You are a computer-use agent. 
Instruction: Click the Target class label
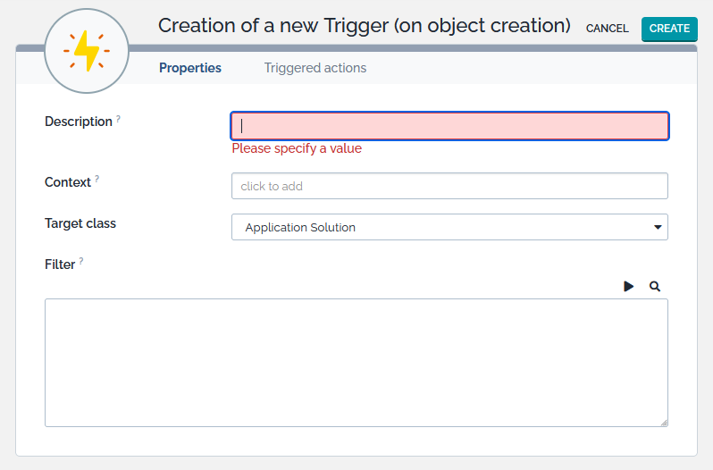pyautogui.click(x=80, y=223)
